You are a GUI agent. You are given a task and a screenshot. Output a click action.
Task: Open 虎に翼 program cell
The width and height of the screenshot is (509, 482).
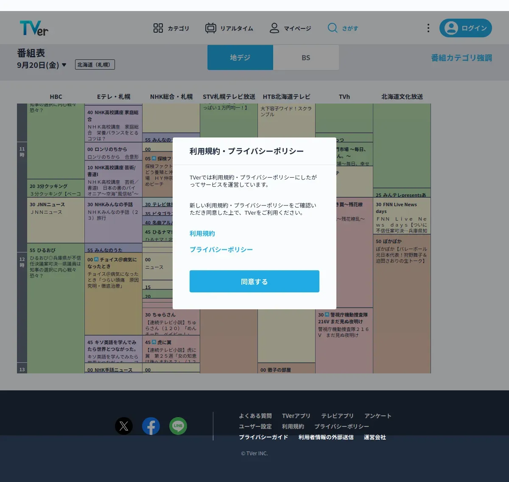click(x=171, y=349)
